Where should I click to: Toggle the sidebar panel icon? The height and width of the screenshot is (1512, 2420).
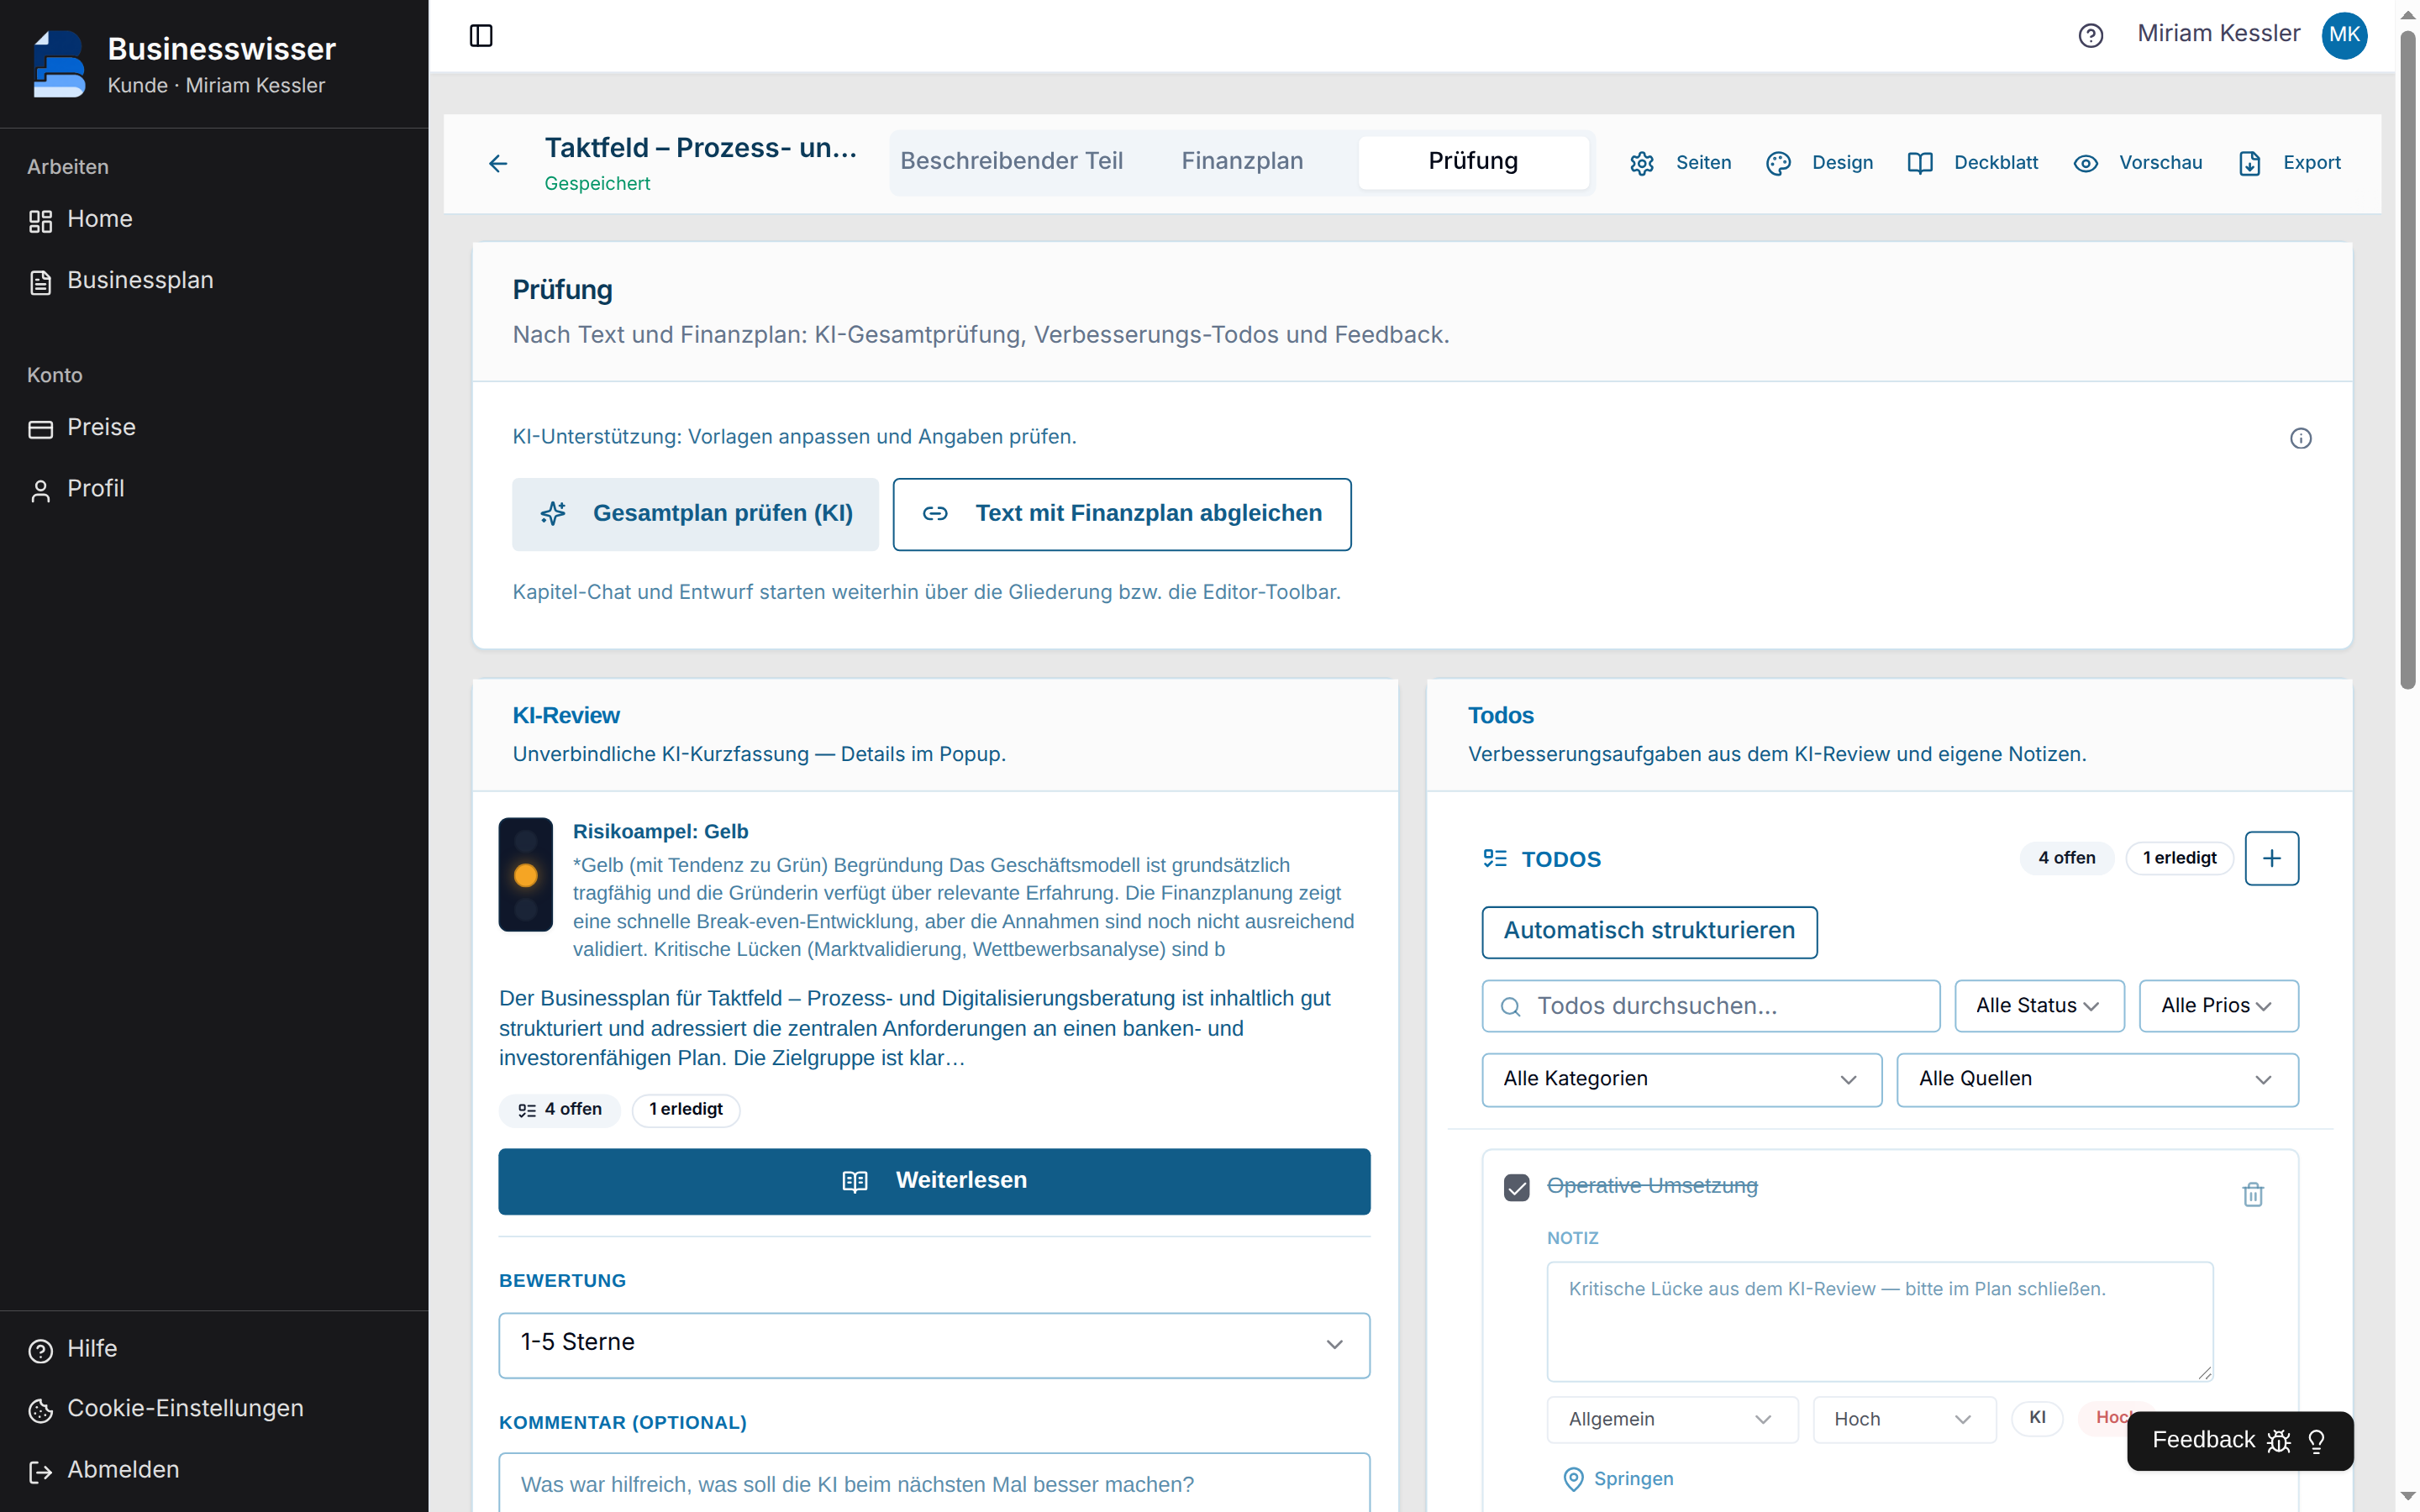pos(481,36)
